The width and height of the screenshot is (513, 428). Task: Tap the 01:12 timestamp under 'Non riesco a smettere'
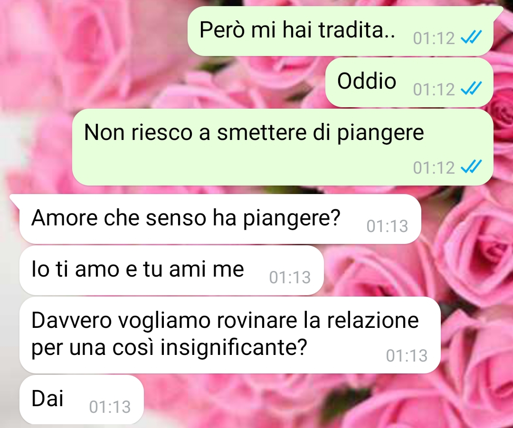[x=434, y=168]
